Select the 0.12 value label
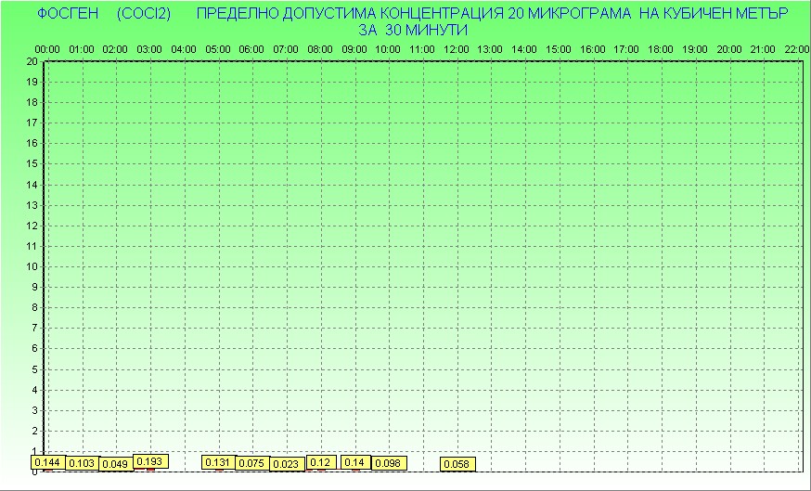This screenshot has height=491, width=811. pos(321,462)
